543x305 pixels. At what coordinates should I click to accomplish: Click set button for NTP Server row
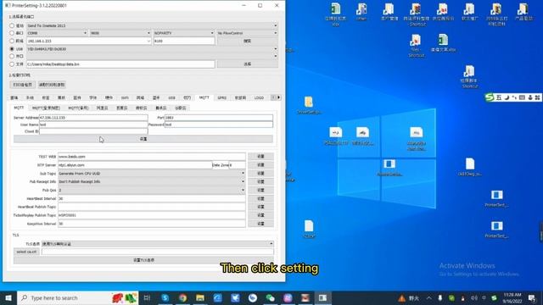click(260, 165)
